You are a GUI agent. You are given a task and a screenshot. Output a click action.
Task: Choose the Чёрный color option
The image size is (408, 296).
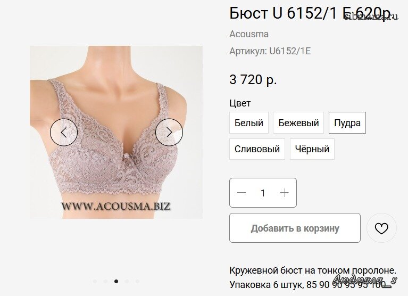click(312, 149)
